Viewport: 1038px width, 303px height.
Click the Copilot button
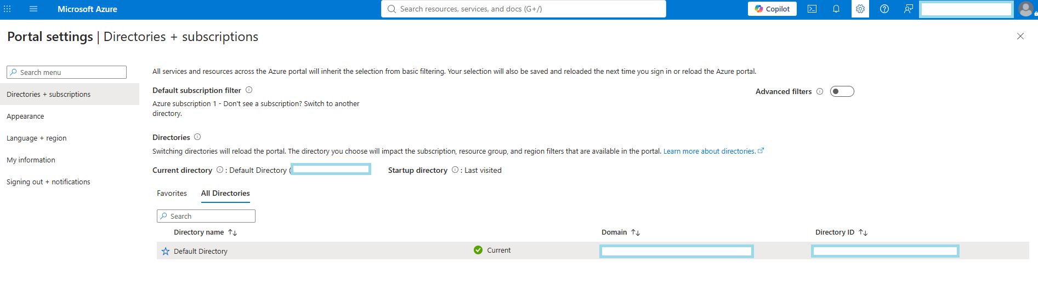(772, 9)
